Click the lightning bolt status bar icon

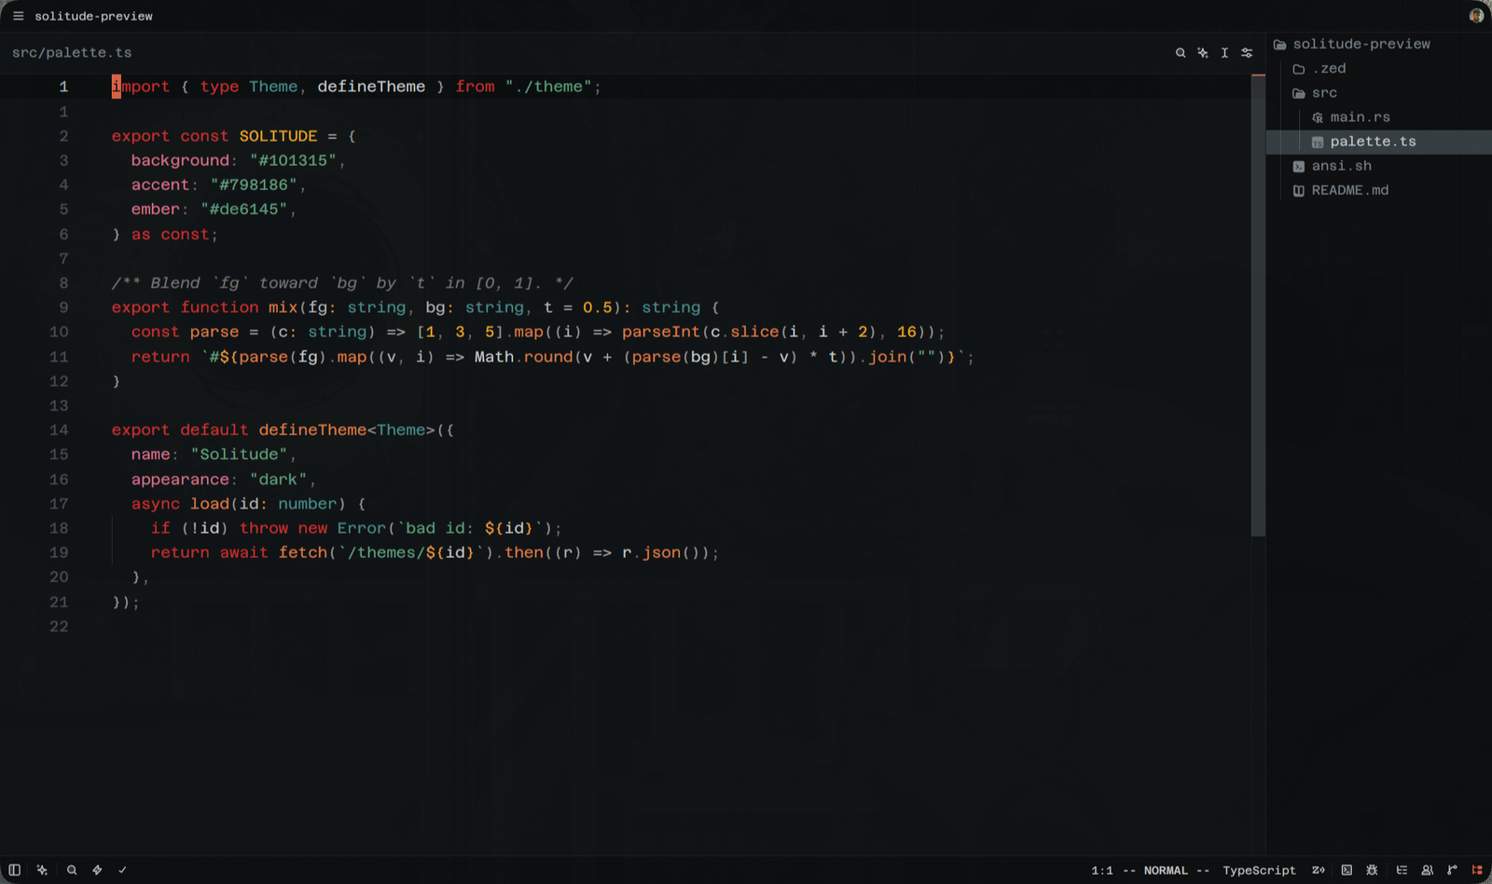point(97,870)
